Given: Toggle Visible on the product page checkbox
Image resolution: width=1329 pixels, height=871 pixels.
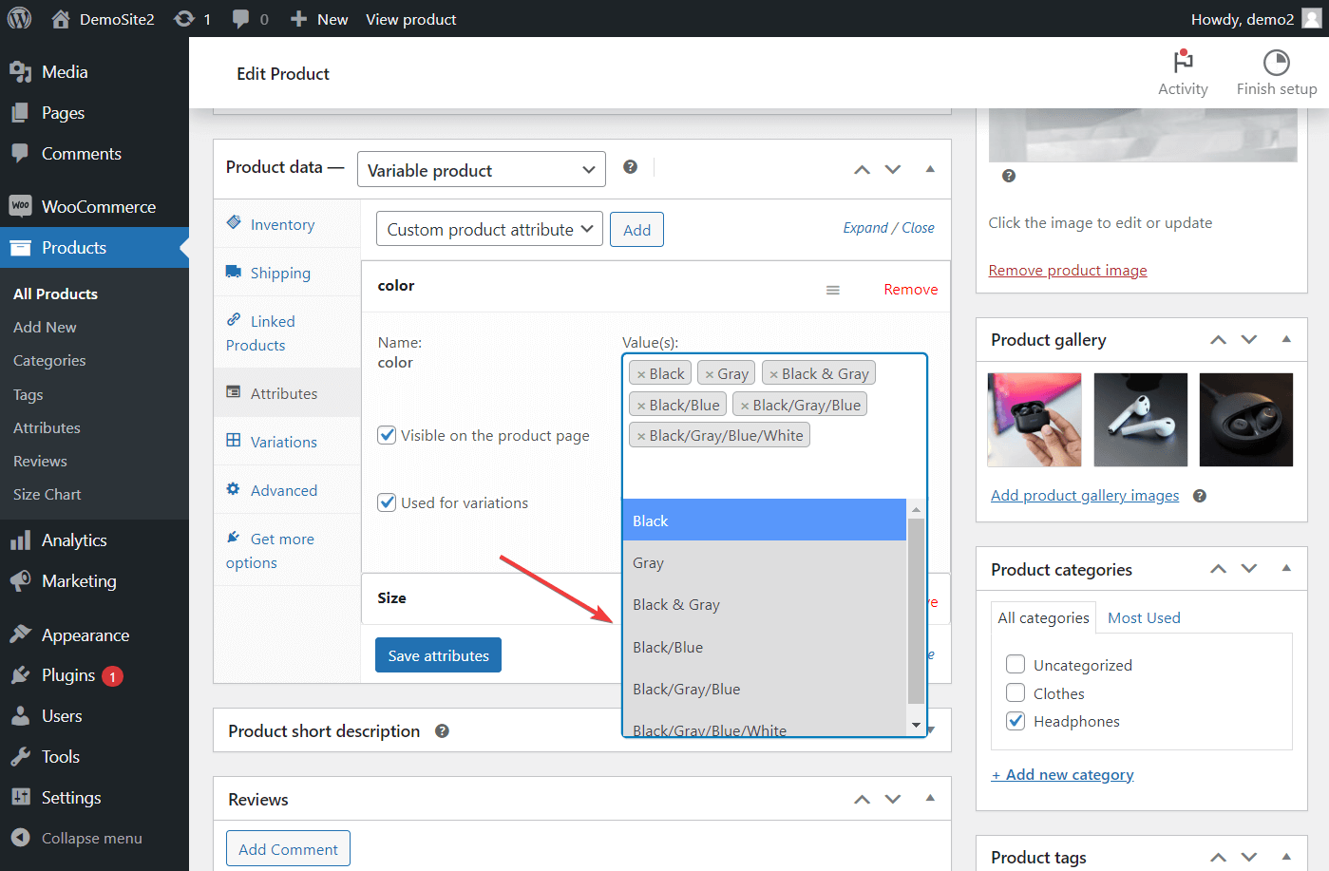Looking at the screenshot, I should [x=387, y=435].
